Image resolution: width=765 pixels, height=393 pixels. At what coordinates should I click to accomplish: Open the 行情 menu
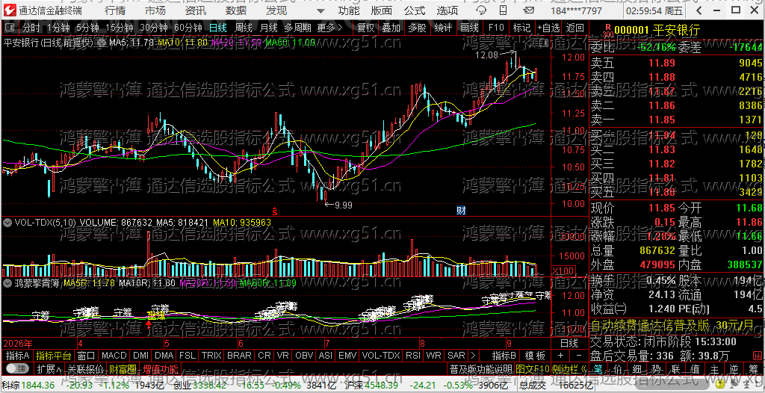(114, 10)
